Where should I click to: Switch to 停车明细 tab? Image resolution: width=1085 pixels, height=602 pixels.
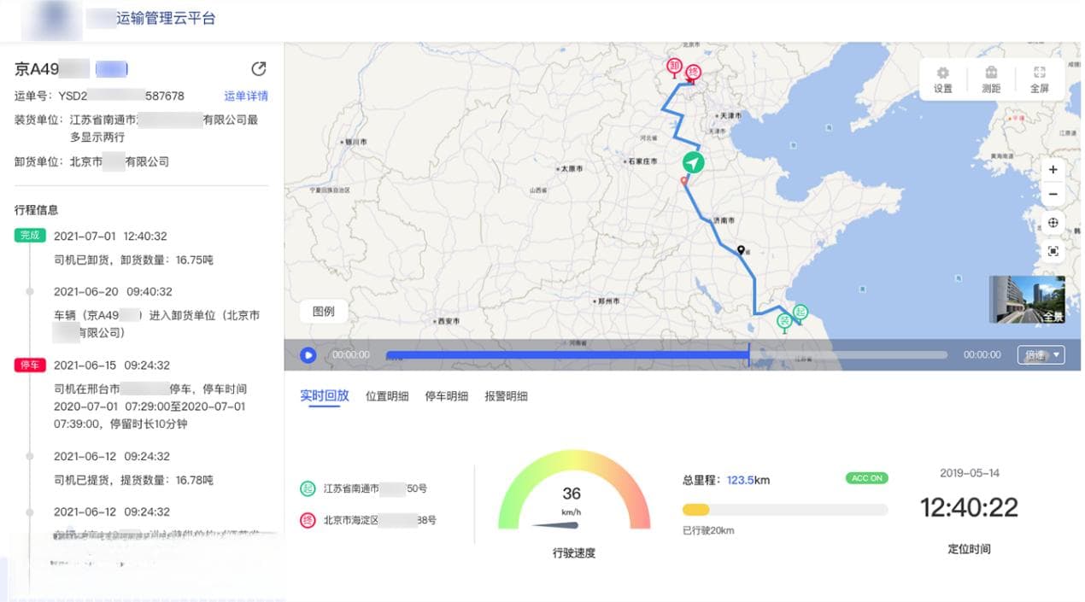tap(447, 396)
